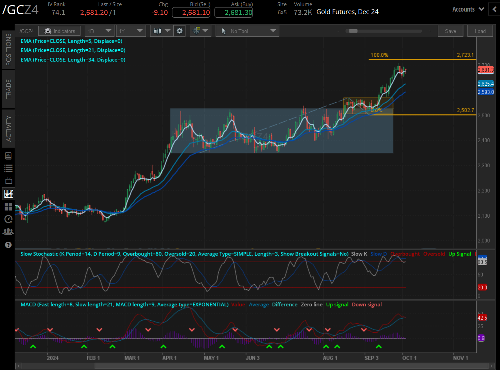The height and width of the screenshot is (370, 500).
Task: Click the Indicators button
Action: coord(59,31)
